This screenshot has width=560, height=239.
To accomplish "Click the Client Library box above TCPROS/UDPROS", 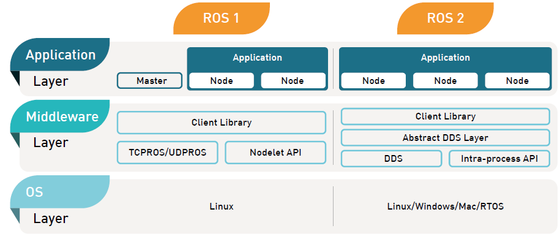I will click(222, 123).
